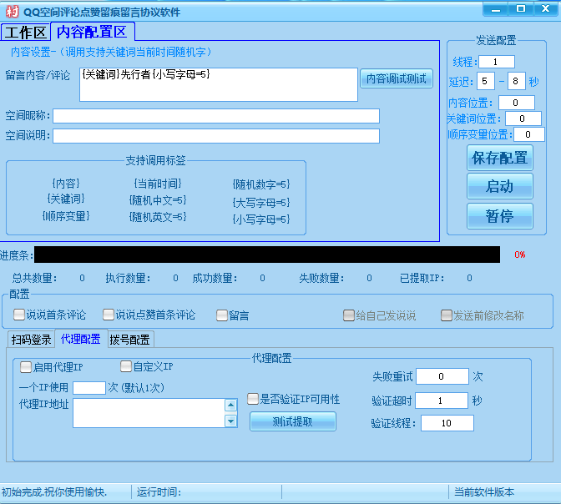Enable the 启用代理IP checkbox
Viewport: 561px width, 504px height.
tap(26, 366)
